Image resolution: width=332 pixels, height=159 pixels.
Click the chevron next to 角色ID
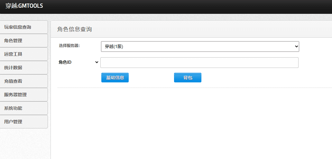point(97,62)
